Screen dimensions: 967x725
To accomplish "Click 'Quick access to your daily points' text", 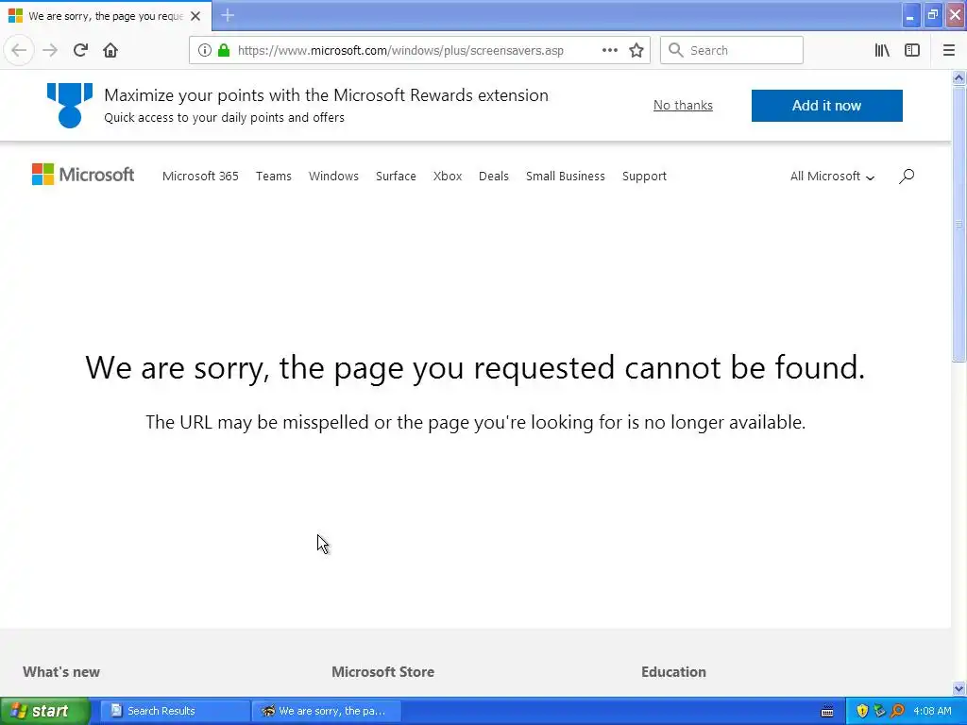I will pyautogui.click(x=225, y=118).
